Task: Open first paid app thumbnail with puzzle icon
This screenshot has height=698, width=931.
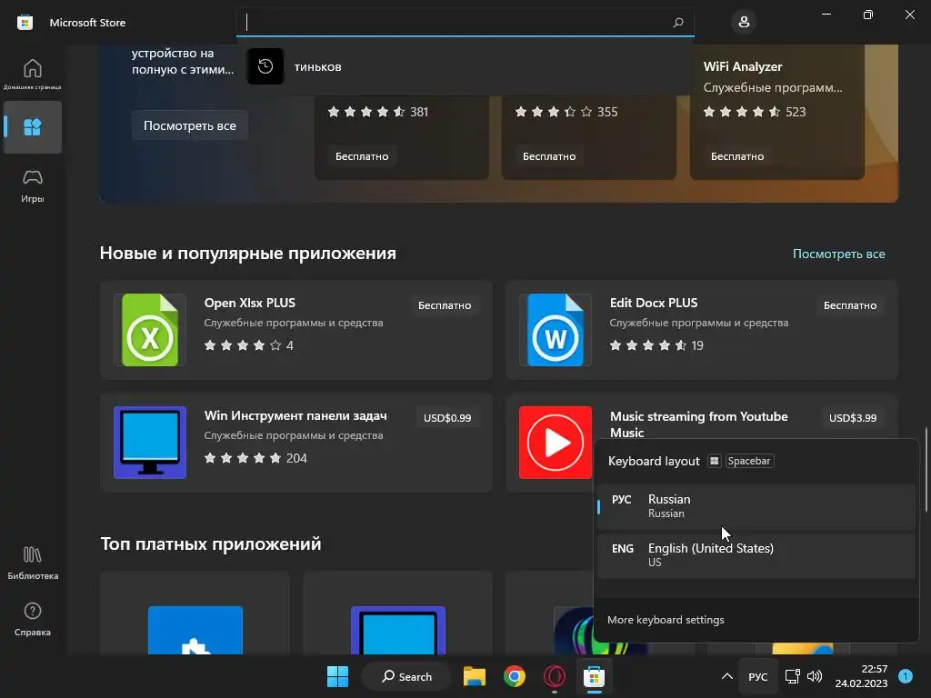Action: click(195, 629)
